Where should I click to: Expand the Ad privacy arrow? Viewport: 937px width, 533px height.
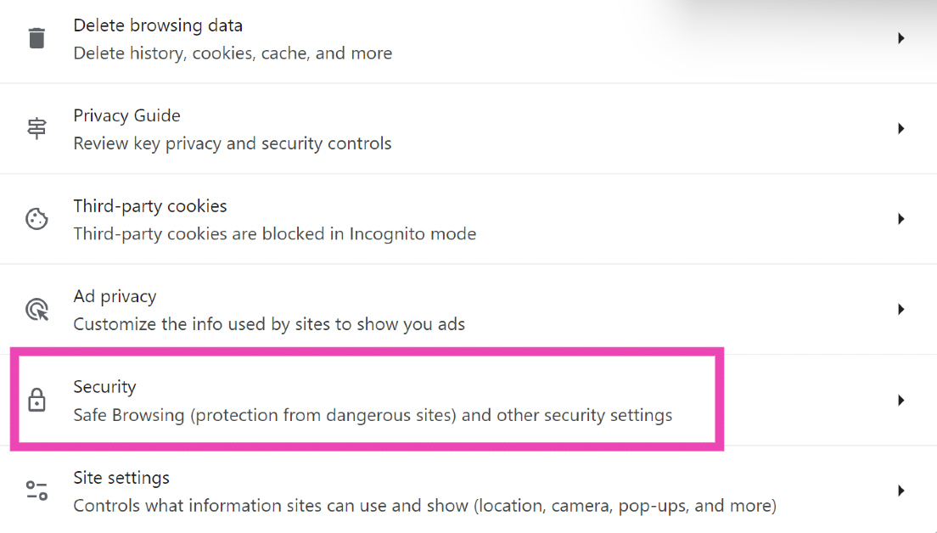[x=901, y=310]
